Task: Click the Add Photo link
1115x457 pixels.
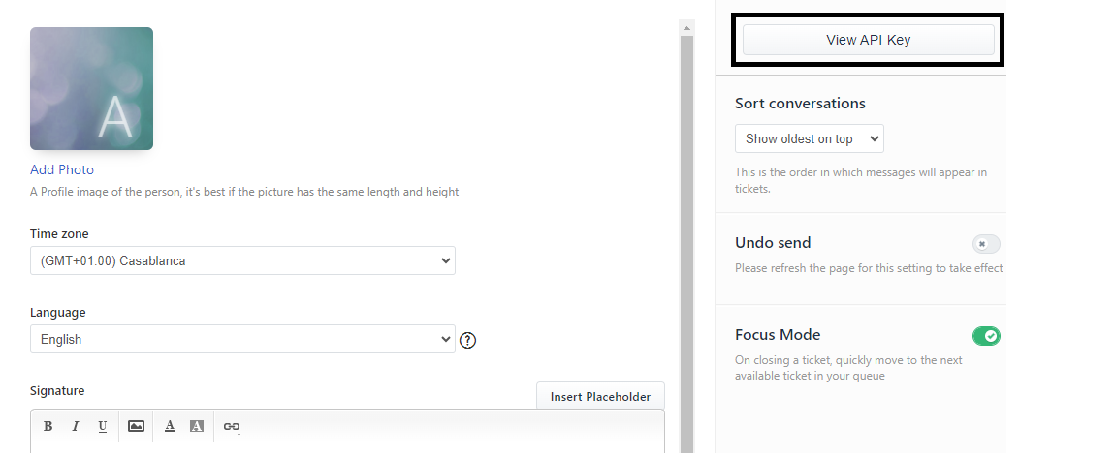Action: [62, 169]
